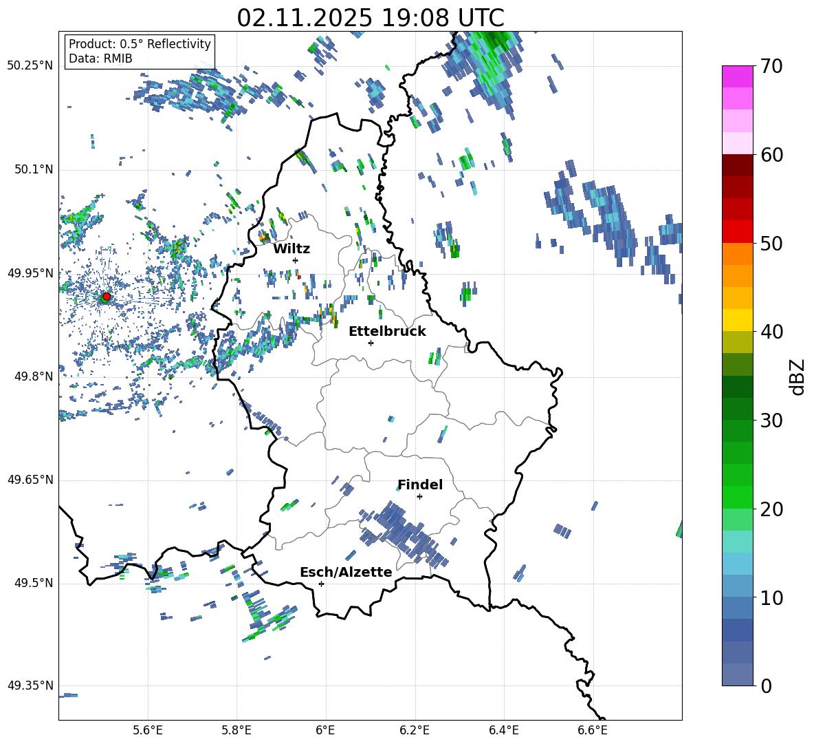This screenshot has height=744, width=814.
Task: Click the Wiltz station cross marker
Action: coord(296,260)
